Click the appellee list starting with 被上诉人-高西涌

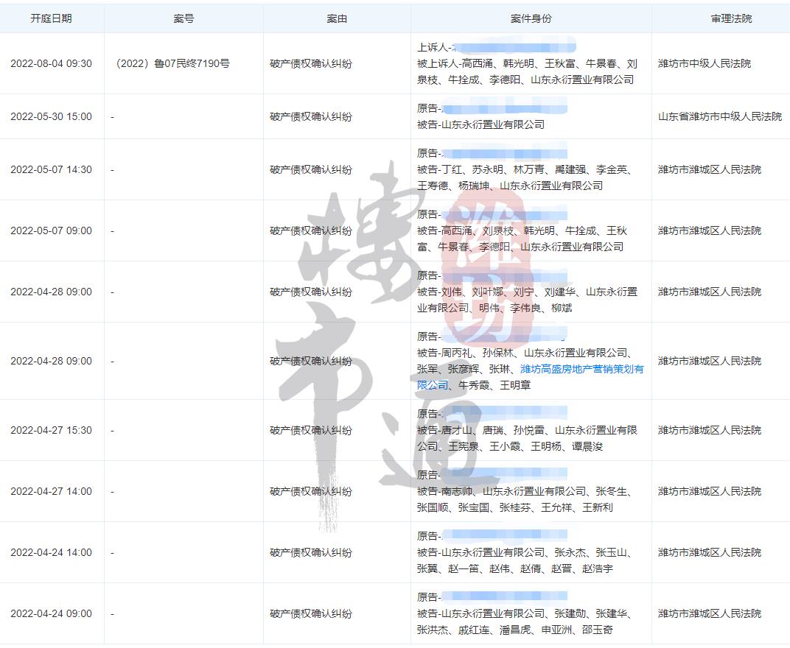tap(526, 71)
